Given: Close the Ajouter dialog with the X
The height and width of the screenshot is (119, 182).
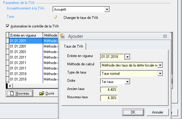Looking at the screenshot, I should [165, 36].
